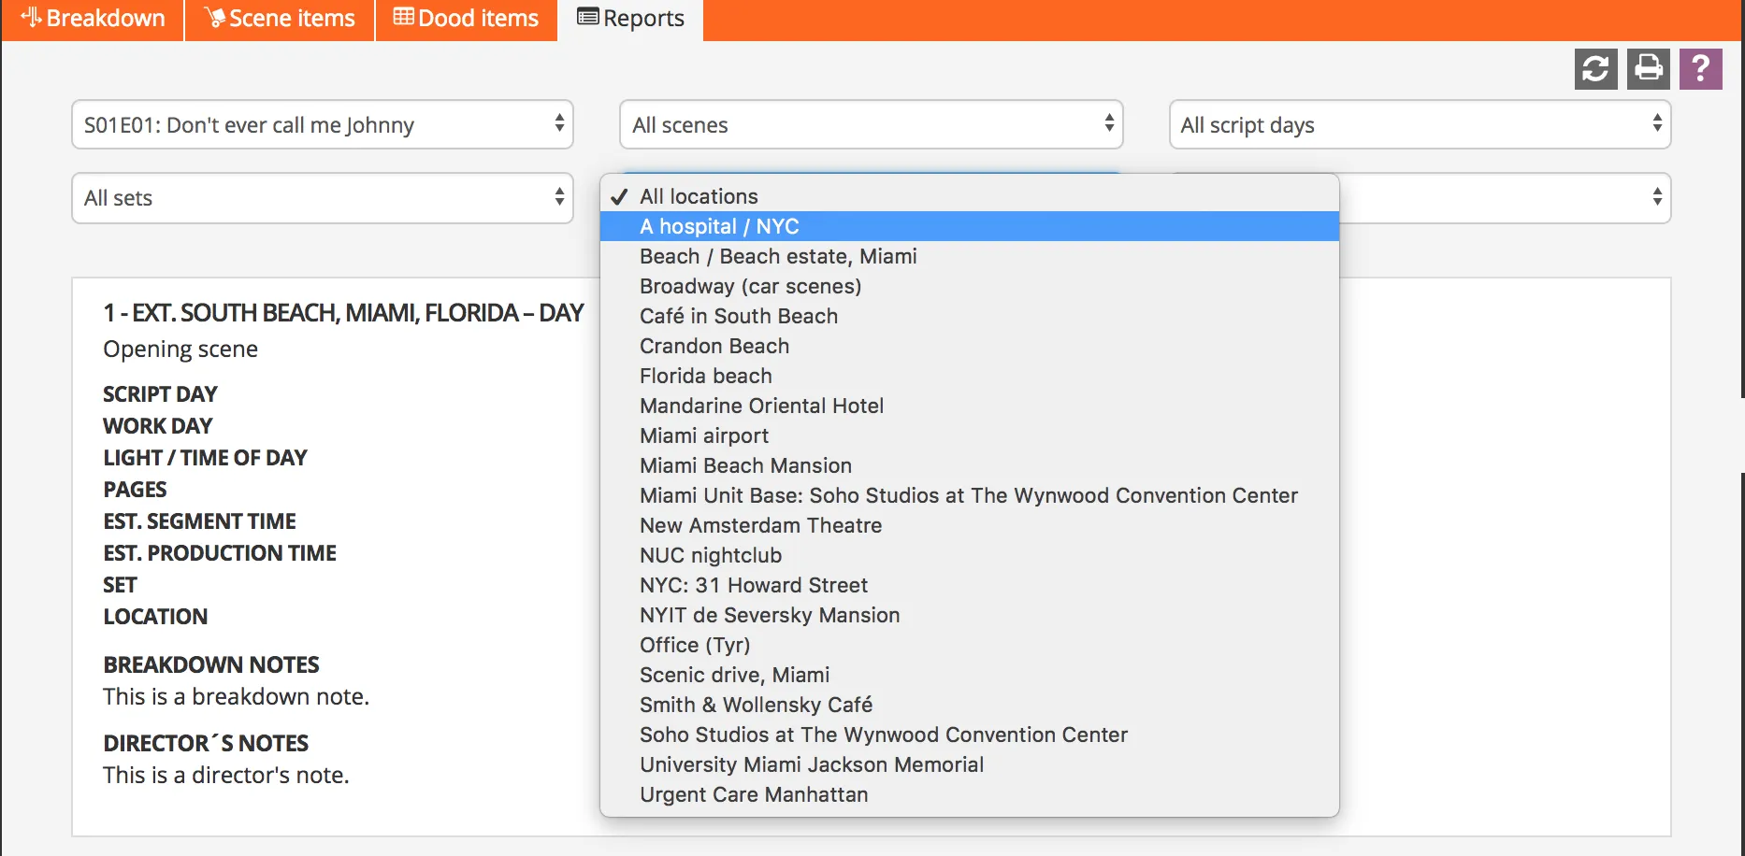Pick Café in South Beach
The height and width of the screenshot is (856, 1745).
pos(970,316)
